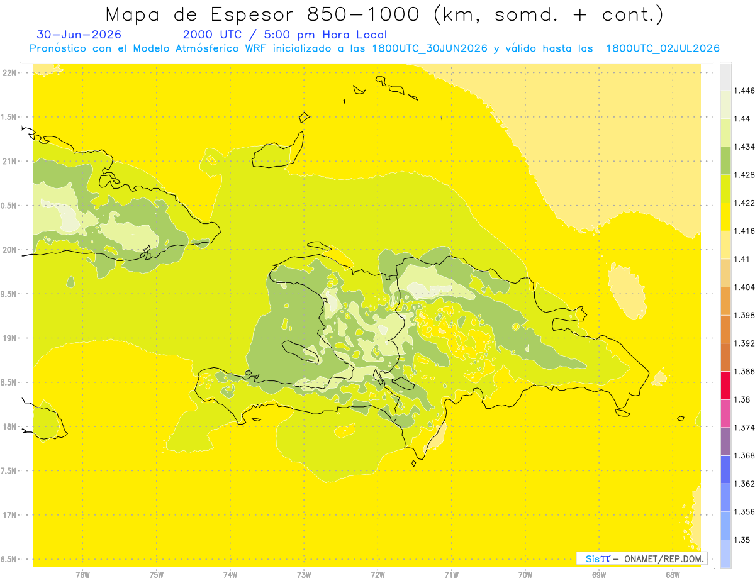Select latitude label '17N'
This screenshot has height=583, width=755.
pos(10,515)
